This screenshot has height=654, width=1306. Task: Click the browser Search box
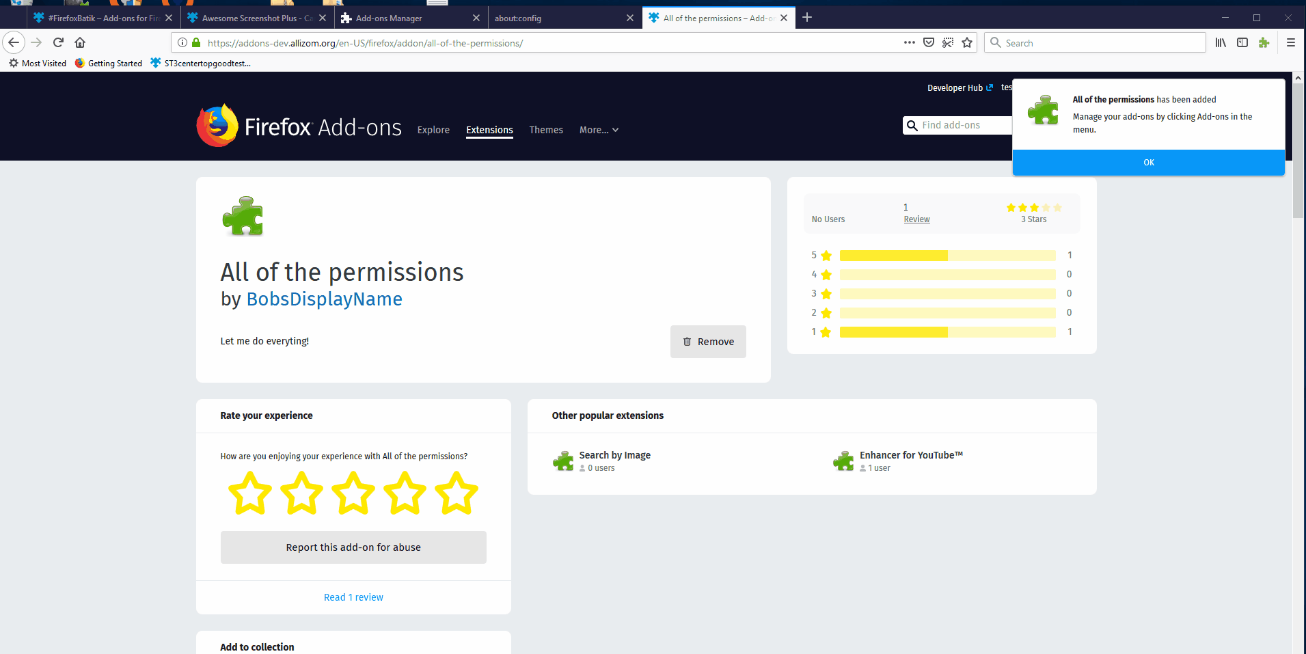coord(1095,42)
